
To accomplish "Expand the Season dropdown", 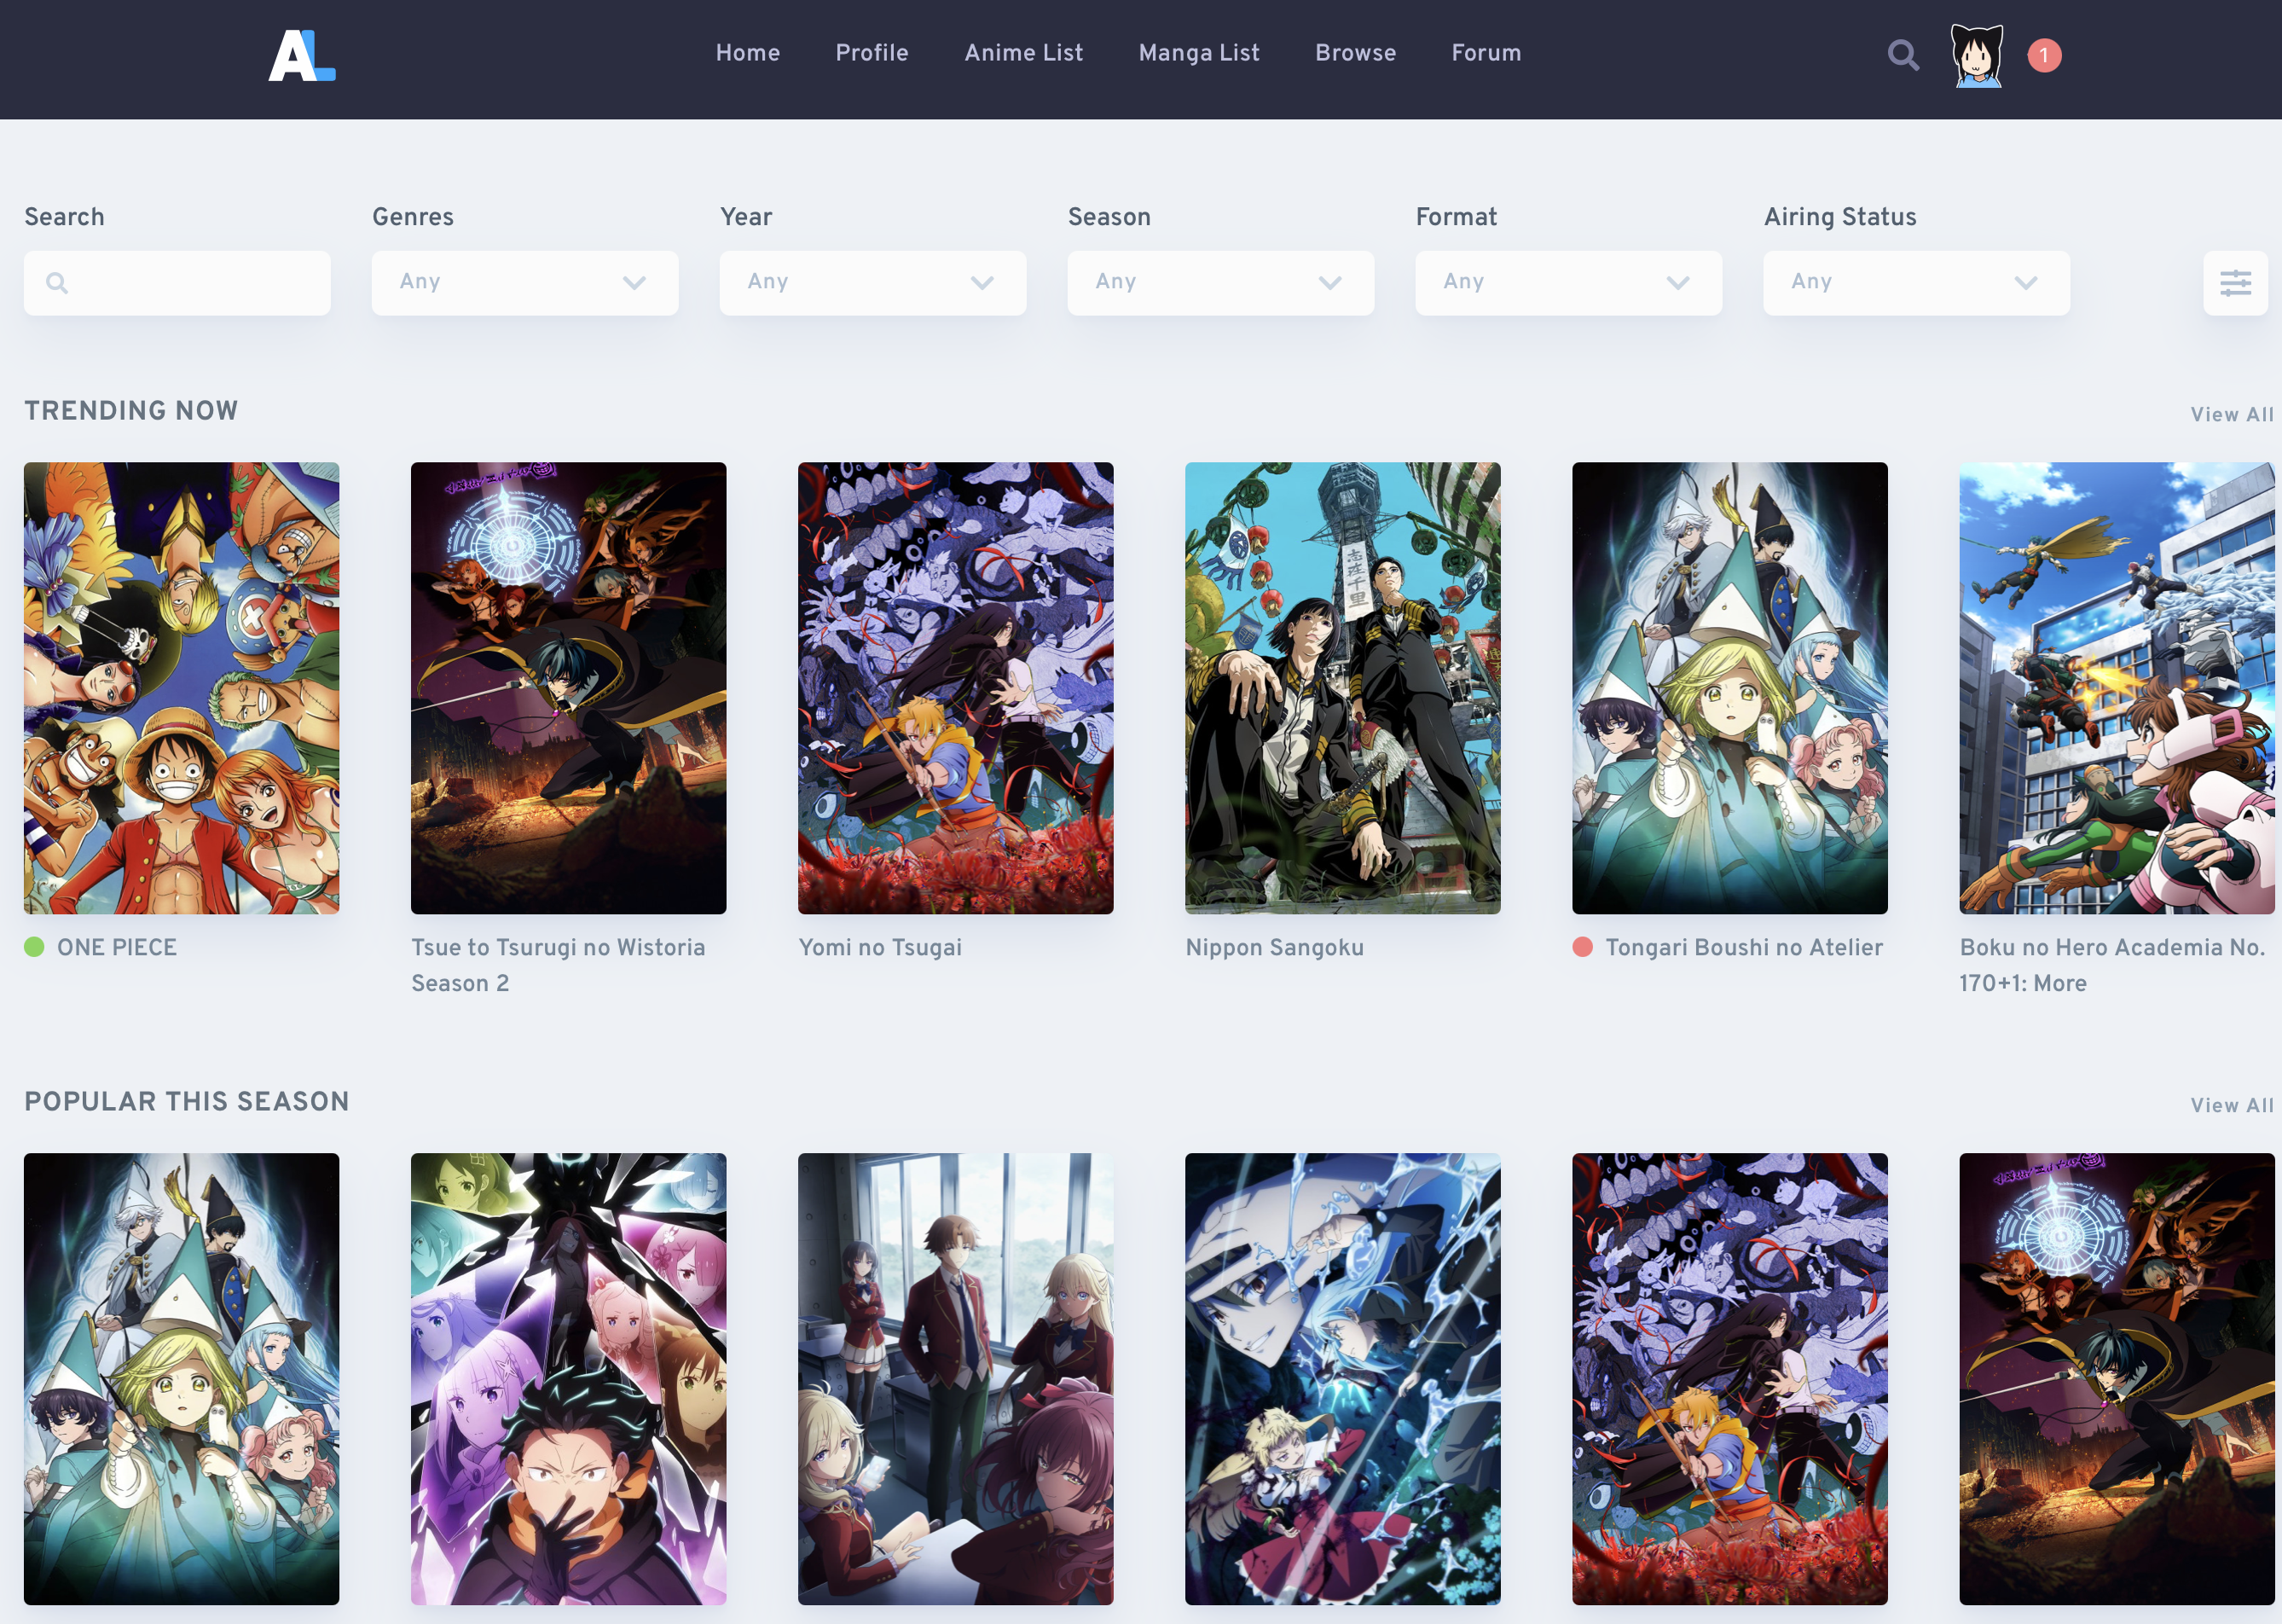I will pyautogui.click(x=1220, y=283).
